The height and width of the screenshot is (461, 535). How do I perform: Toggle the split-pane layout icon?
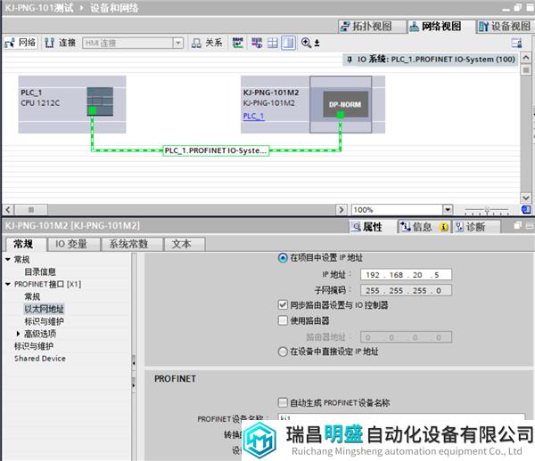[x=288, y=43]
